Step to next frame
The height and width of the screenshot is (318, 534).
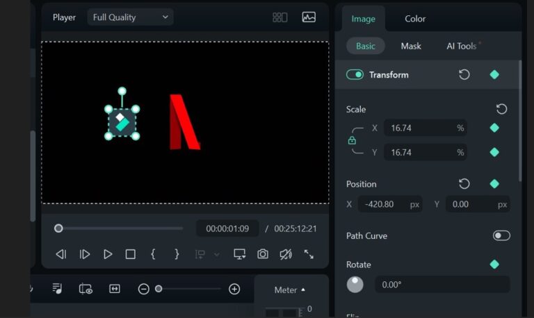pyautogui.click(x=84, y=254)
